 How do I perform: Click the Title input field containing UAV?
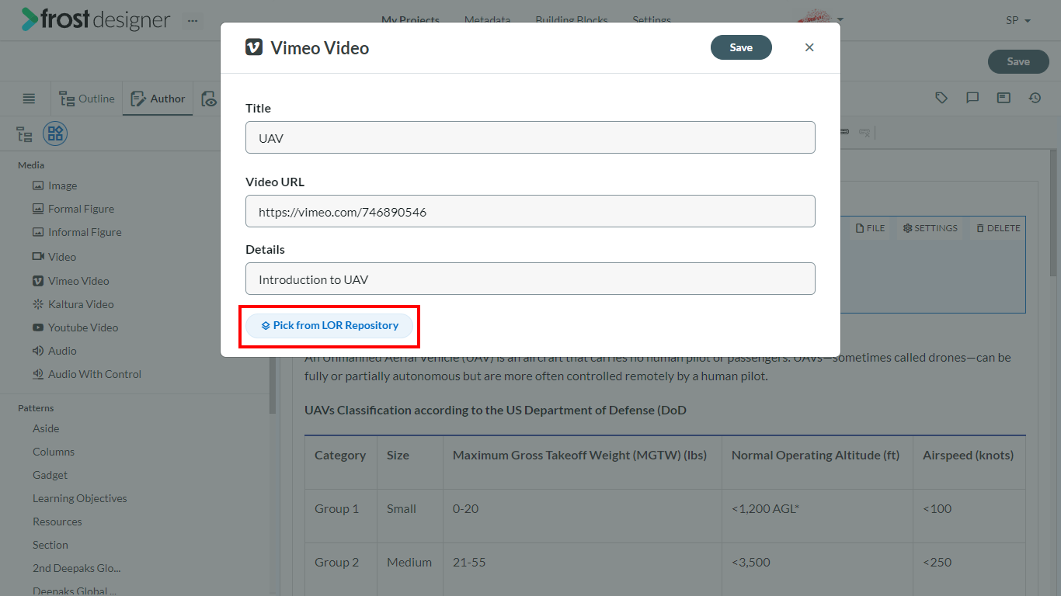point(530,137)
